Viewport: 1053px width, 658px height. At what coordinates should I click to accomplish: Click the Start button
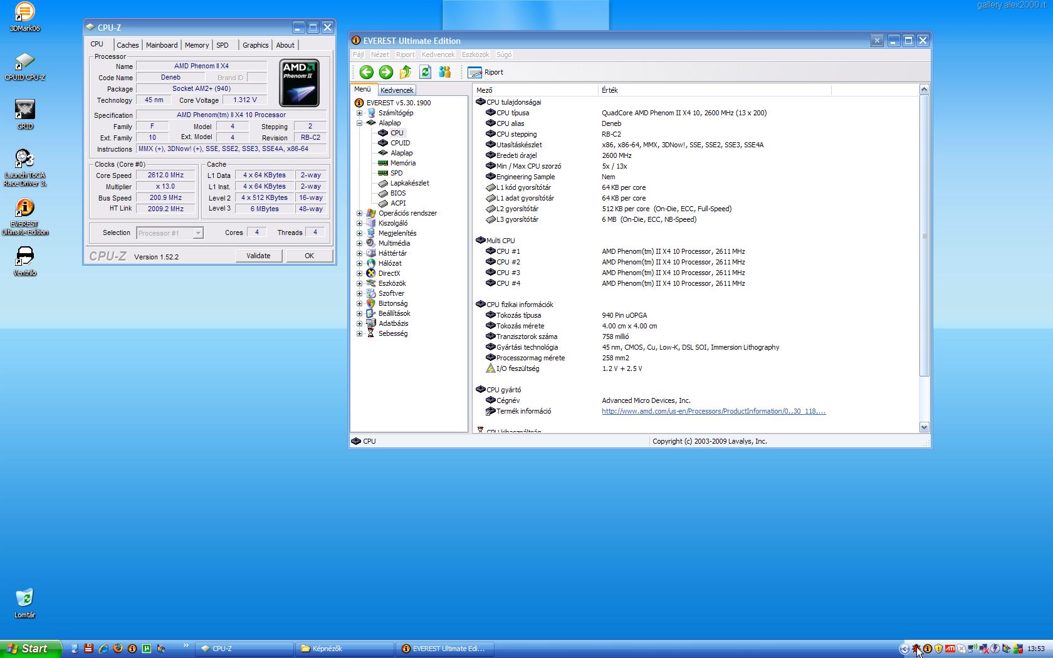point(30,649)
